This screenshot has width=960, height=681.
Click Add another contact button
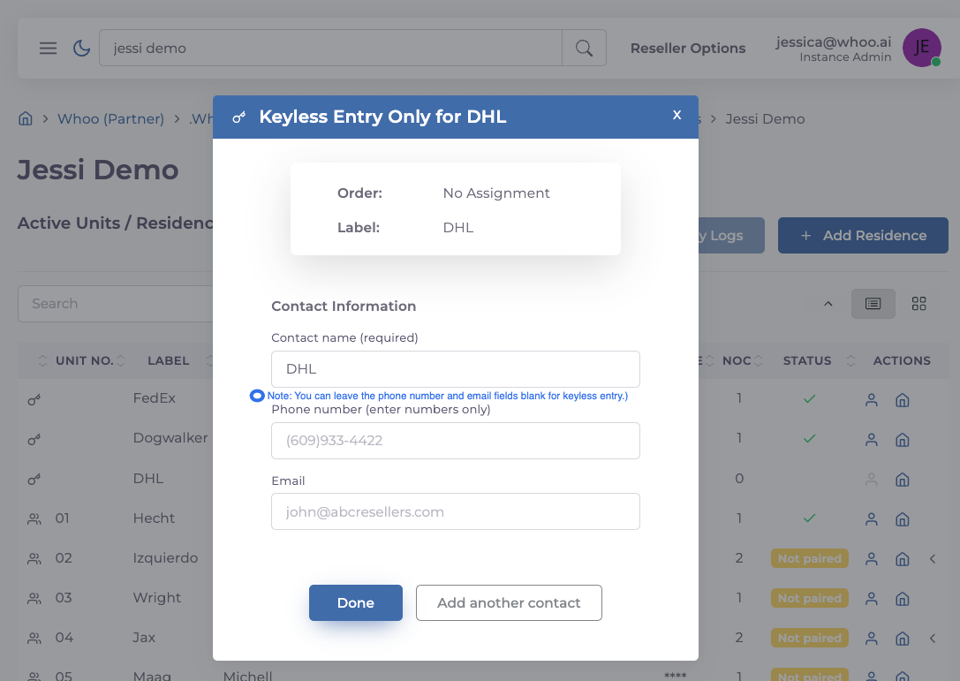tap(509, 602)
